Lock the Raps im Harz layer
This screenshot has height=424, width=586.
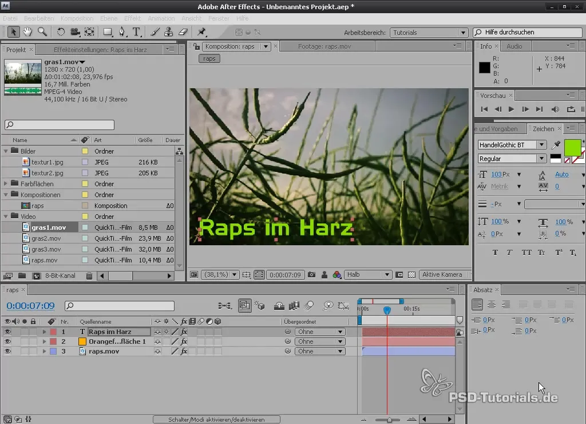pos(33,332)
